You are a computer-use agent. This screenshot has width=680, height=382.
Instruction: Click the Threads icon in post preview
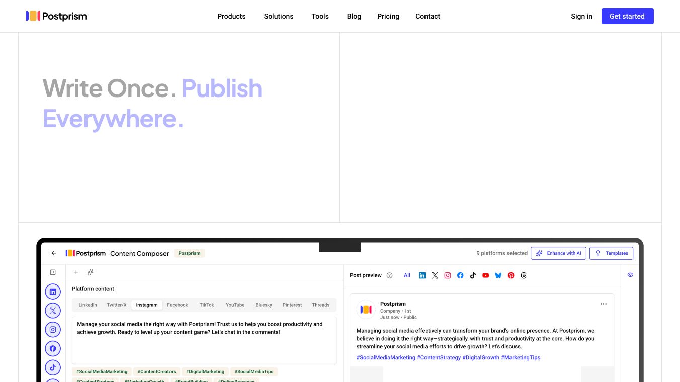tap(524, 275)
